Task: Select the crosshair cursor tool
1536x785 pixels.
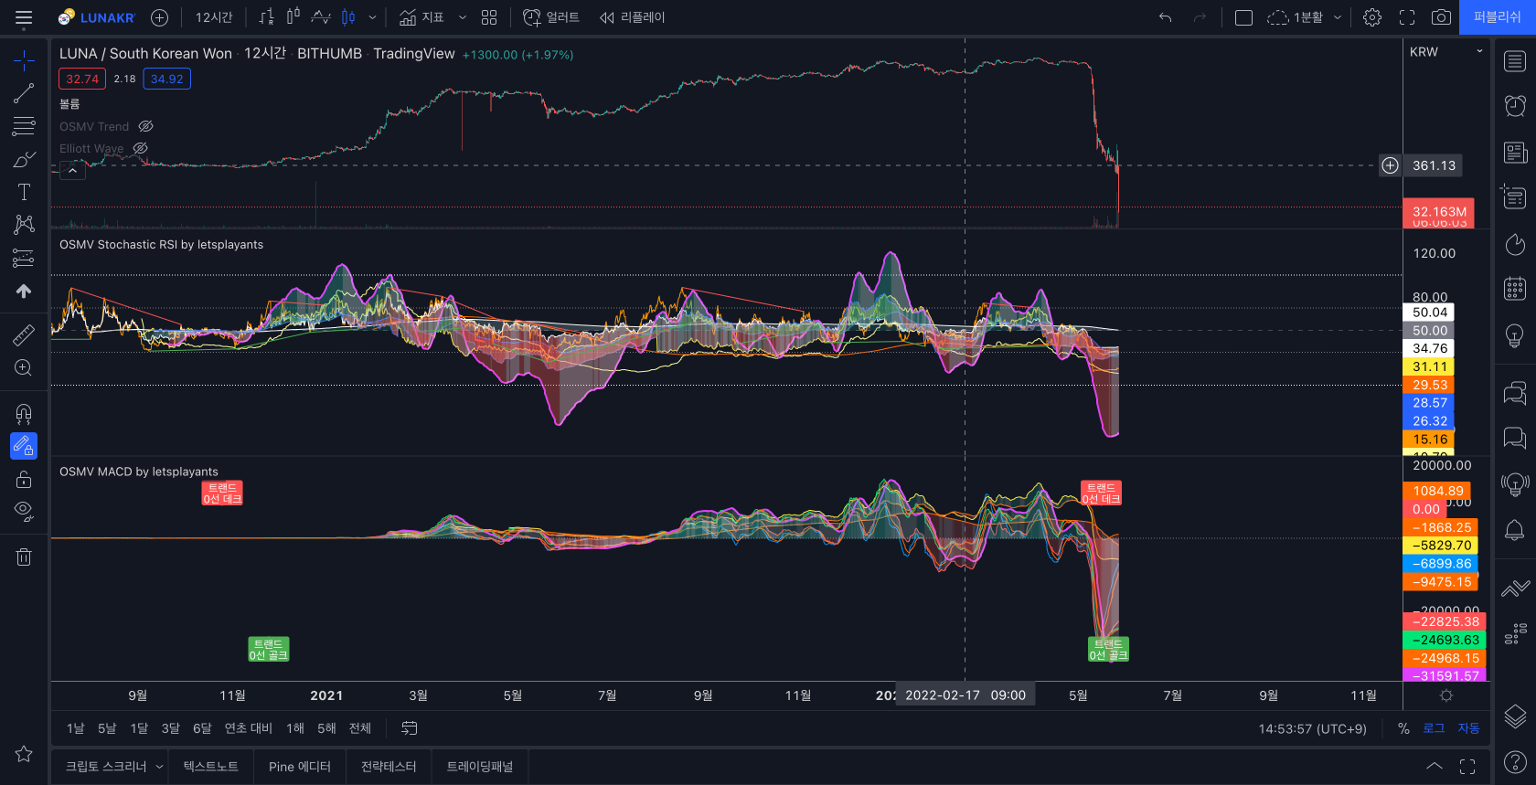Action: point(24,60)
